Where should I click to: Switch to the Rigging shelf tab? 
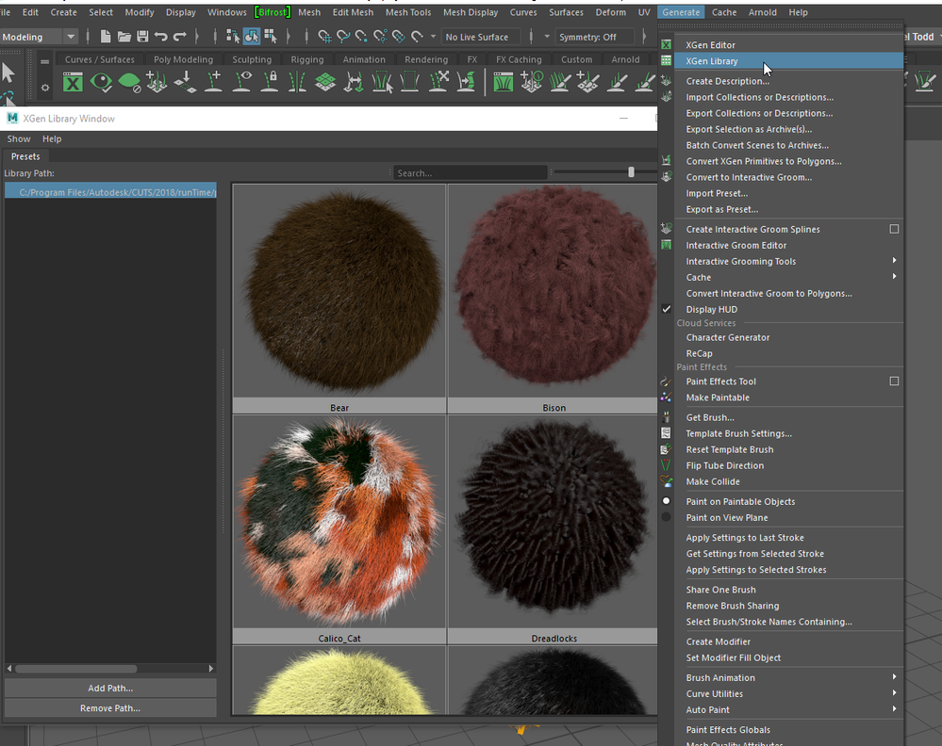tap(307, 59)
